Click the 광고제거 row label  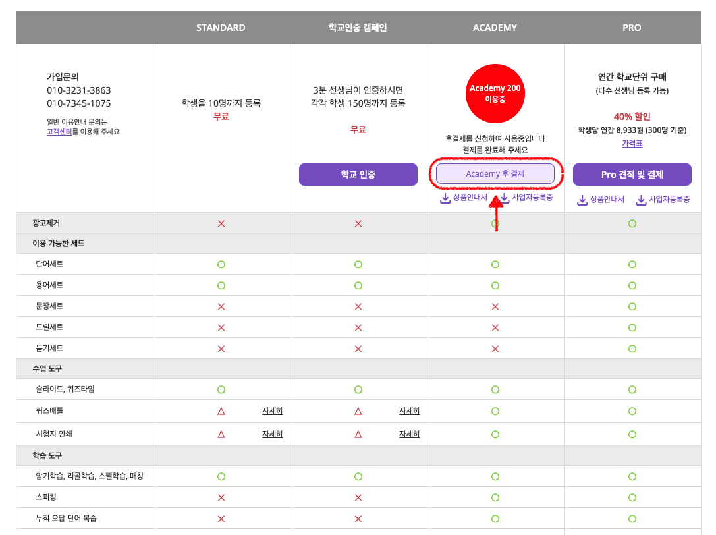[46, 223]
